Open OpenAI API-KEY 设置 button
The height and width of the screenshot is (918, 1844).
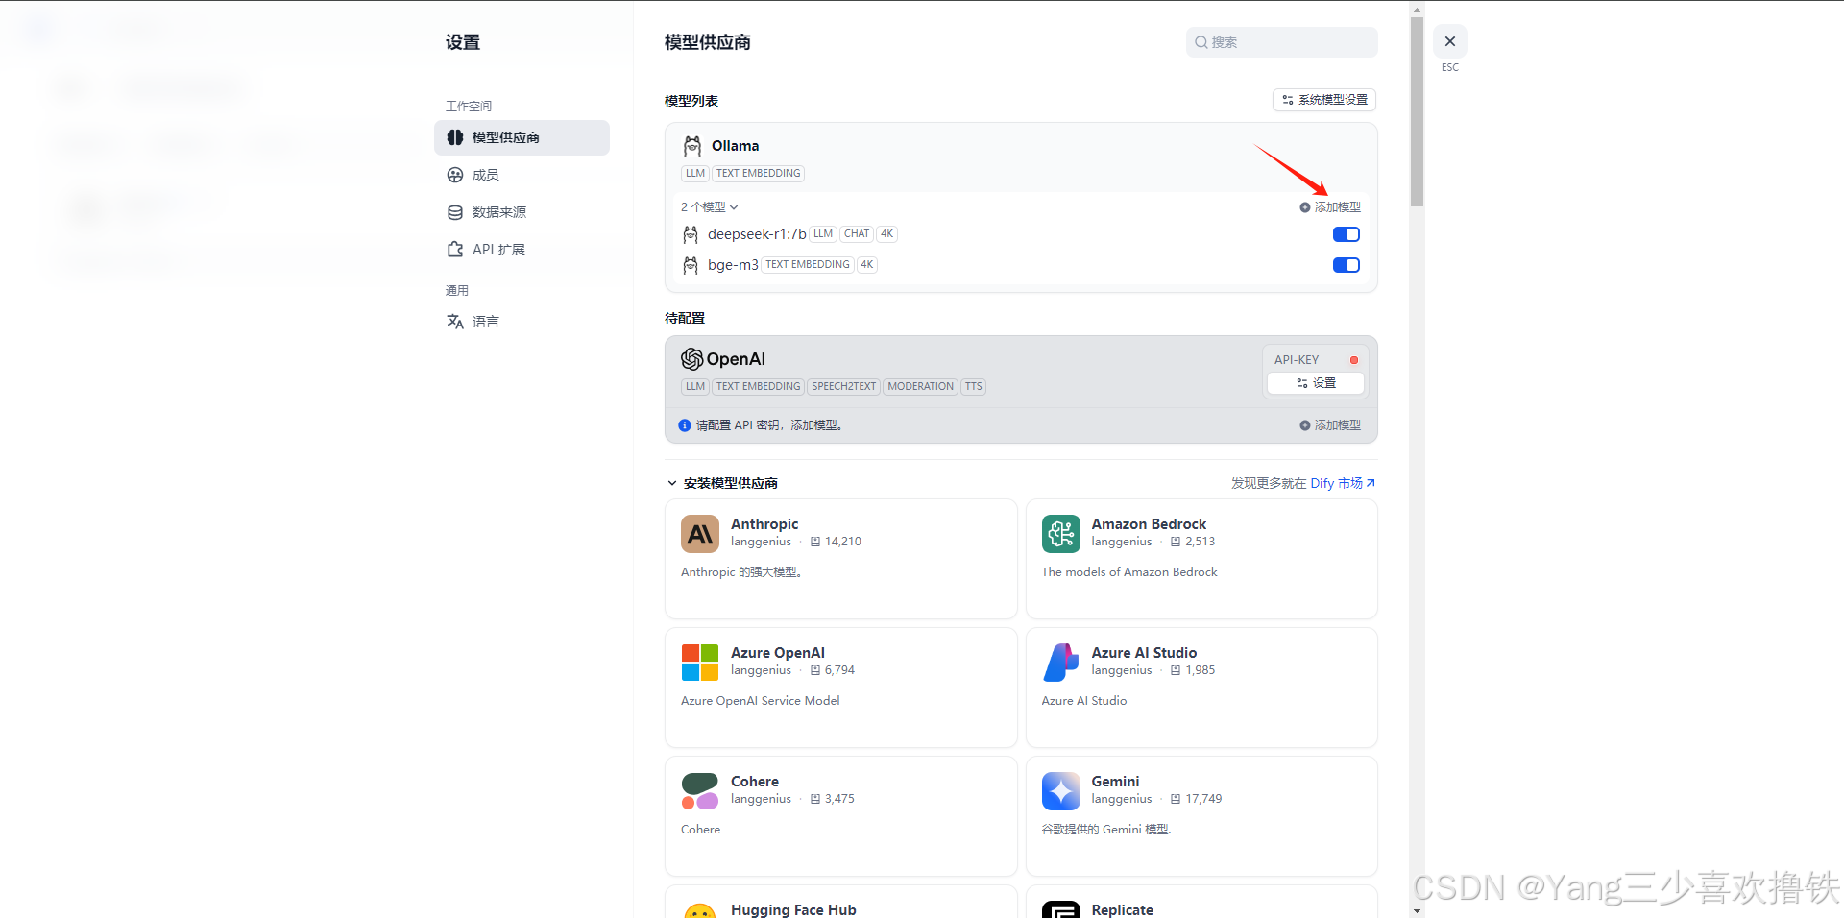pos(1316,383)
